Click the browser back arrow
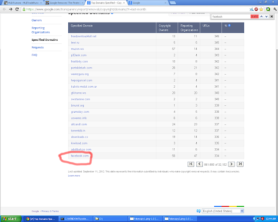This screenshot has height=222, width=278. (x=4, y=9)
